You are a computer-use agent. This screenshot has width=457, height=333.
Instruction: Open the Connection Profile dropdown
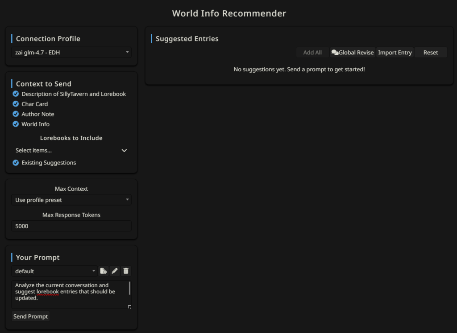click(x=71, y=53)
